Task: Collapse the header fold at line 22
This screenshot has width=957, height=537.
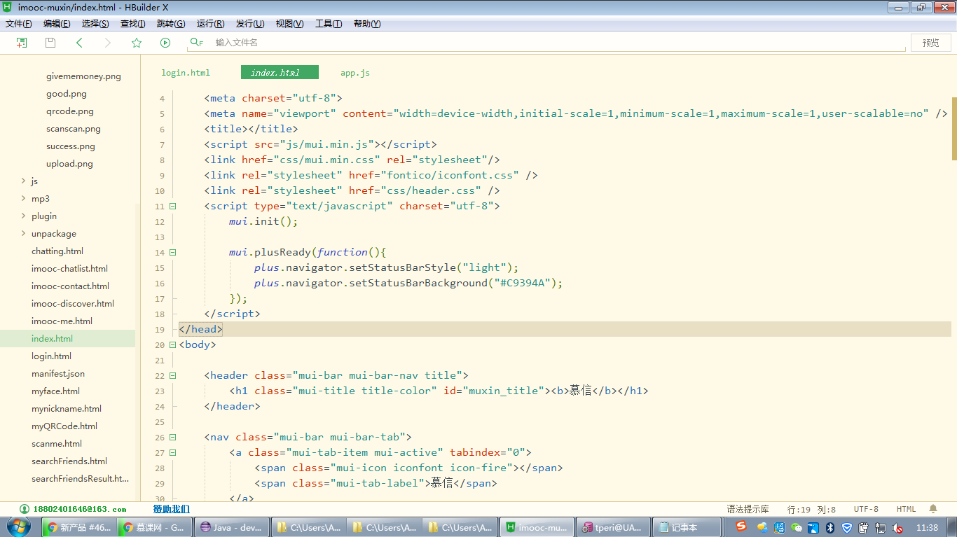Action: [173, 375]
